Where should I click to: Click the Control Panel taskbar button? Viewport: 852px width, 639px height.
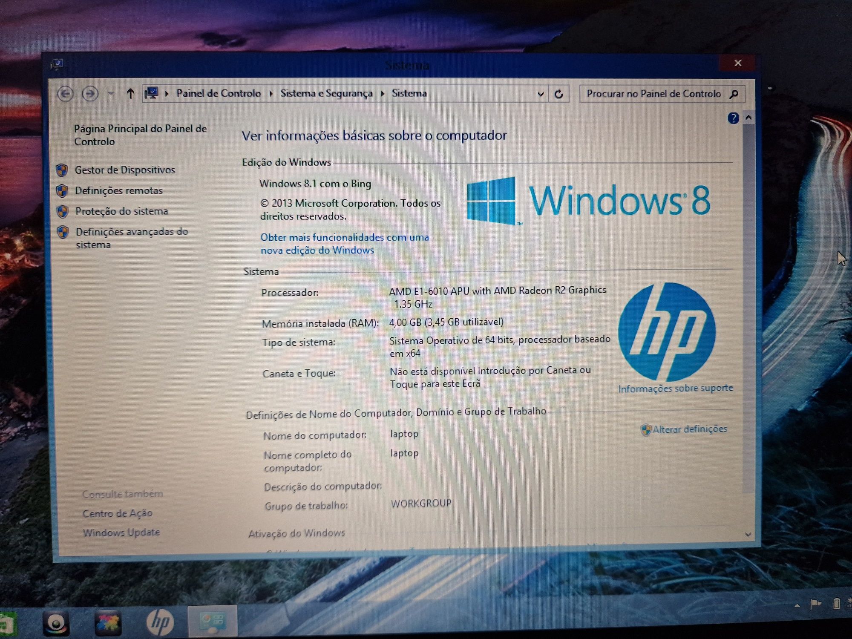(212, 622)
